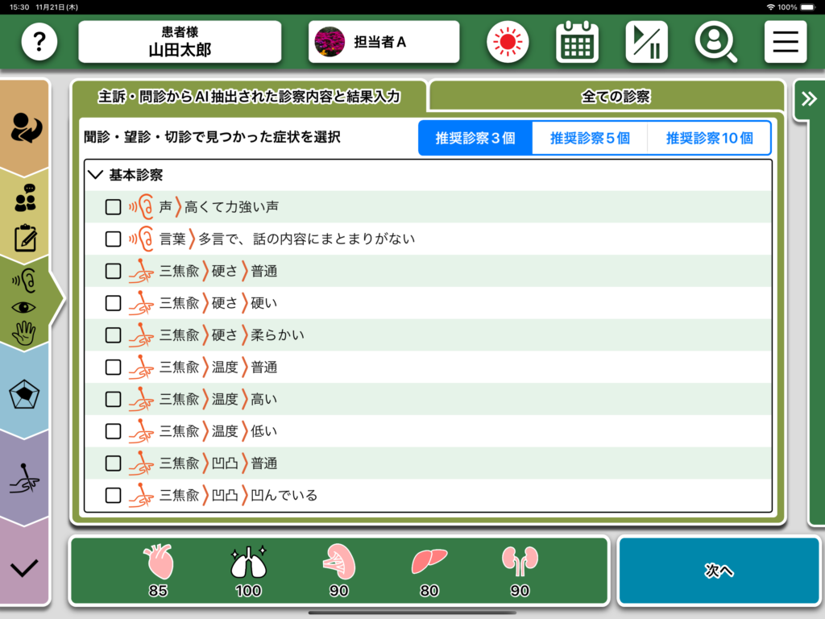Viewport: 825px width, 619px height.
Task: Check the 声 高くて力強い声 checkbox
Action: [114, 207]
